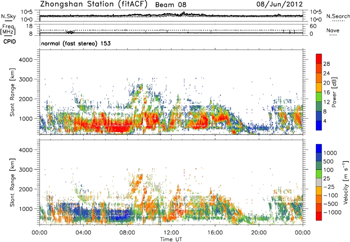This screenshot has height=242, width=350.
Task: Click the blue bottom of the power colorbar
Action: [319, 125]
